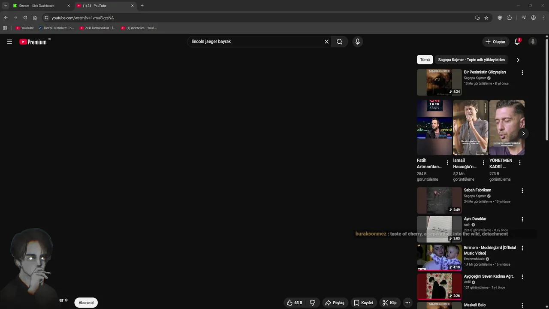The image size is (549, 309).
Task: Subscribe using Abone ol button
Action: point(86,303)
